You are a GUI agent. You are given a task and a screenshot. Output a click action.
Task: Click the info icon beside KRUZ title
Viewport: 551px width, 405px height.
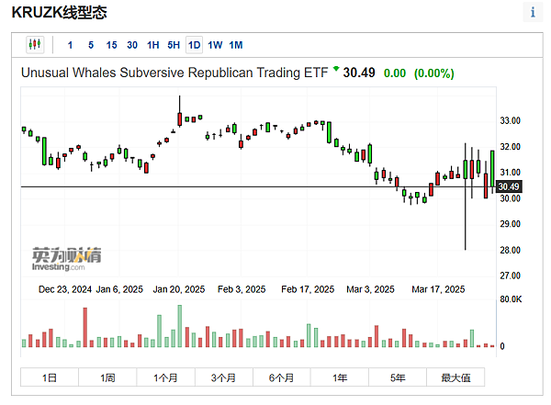(x=533, y=12)
